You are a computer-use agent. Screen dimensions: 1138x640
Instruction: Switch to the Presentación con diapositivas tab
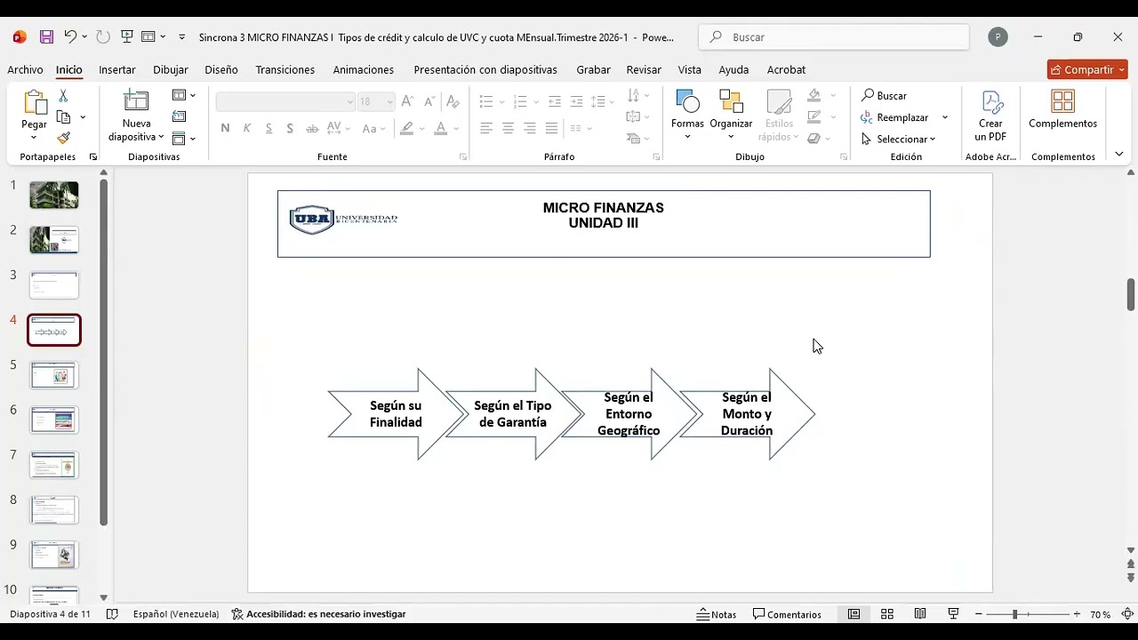485,69
